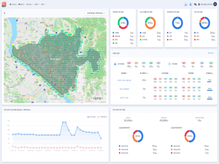Sort table by the severity status column

[x=165, y=73]
